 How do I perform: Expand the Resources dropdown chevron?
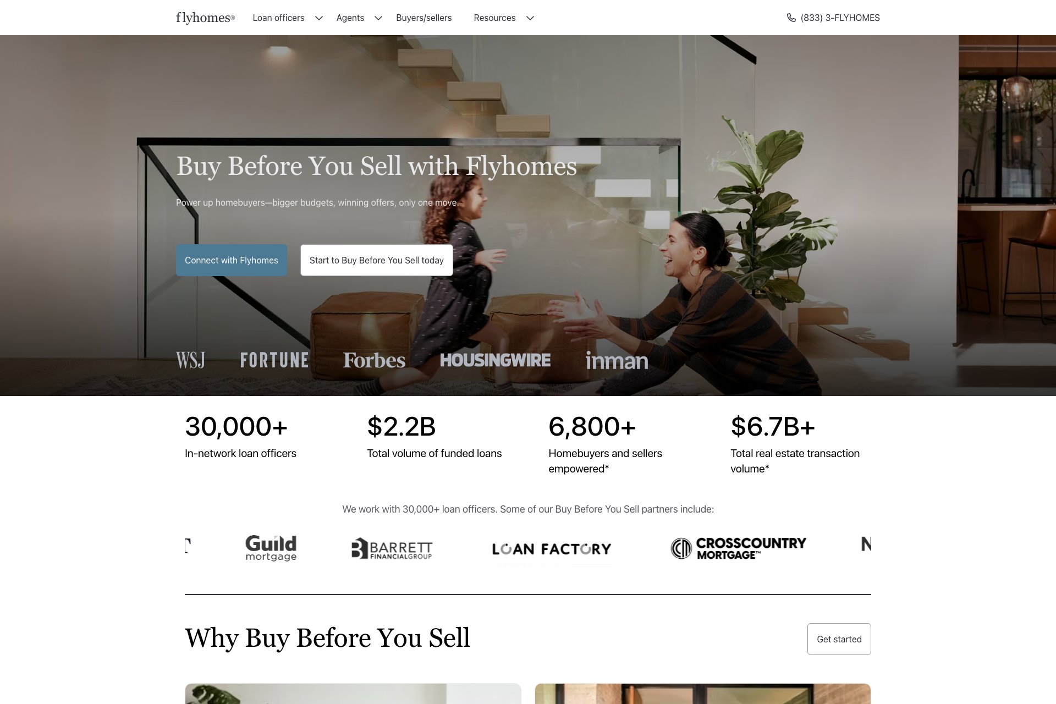530,18
